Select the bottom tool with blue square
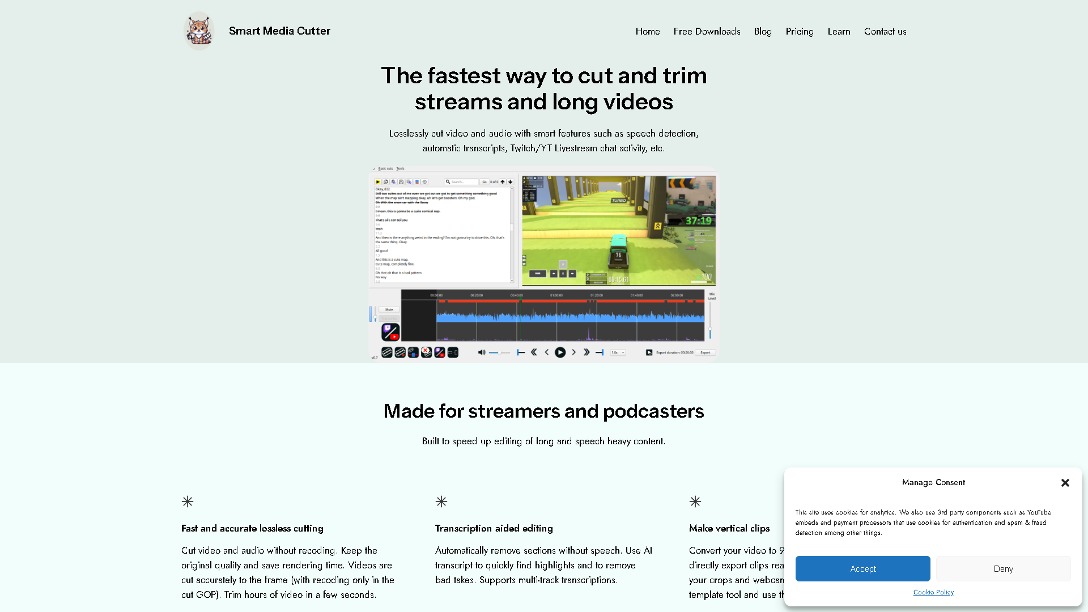This screenshot has height=612, width=1088. click(x=413, y=352)
